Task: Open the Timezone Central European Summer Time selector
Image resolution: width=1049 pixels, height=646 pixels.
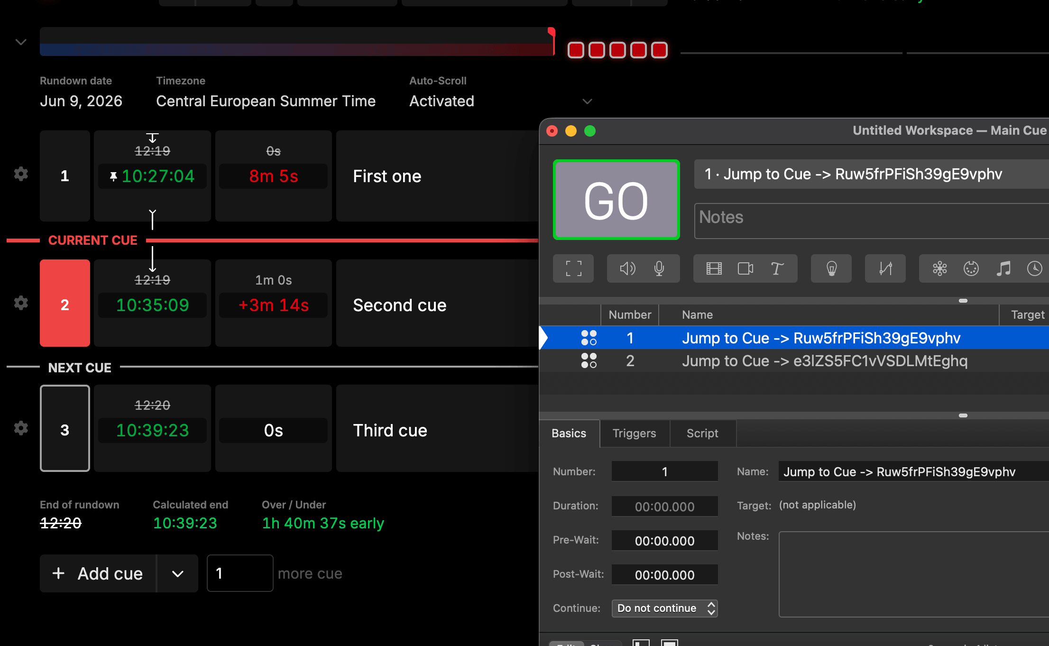Action: (266, 101)
